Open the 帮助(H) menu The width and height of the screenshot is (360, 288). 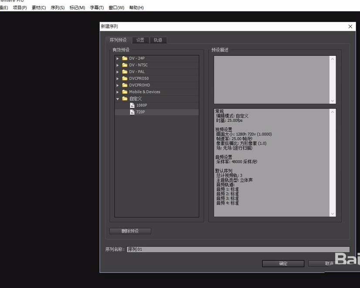(136, 7)
